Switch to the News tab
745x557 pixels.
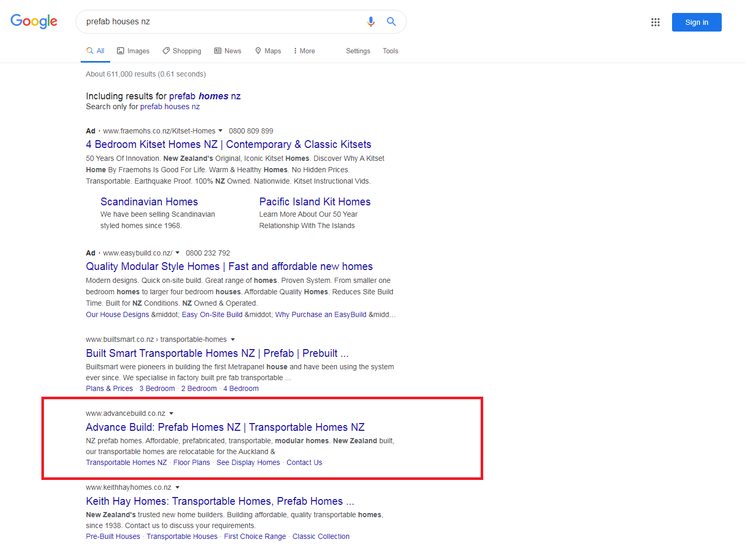[228, 51]
